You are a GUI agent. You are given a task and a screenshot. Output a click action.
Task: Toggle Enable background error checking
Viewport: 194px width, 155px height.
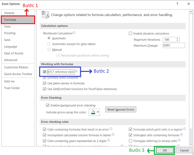point(47,105)
